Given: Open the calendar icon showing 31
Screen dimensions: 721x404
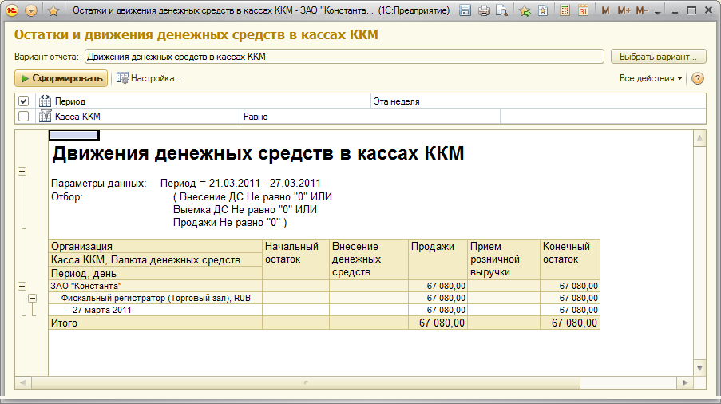Looking at the screenshot, I should tap(584, 10).
